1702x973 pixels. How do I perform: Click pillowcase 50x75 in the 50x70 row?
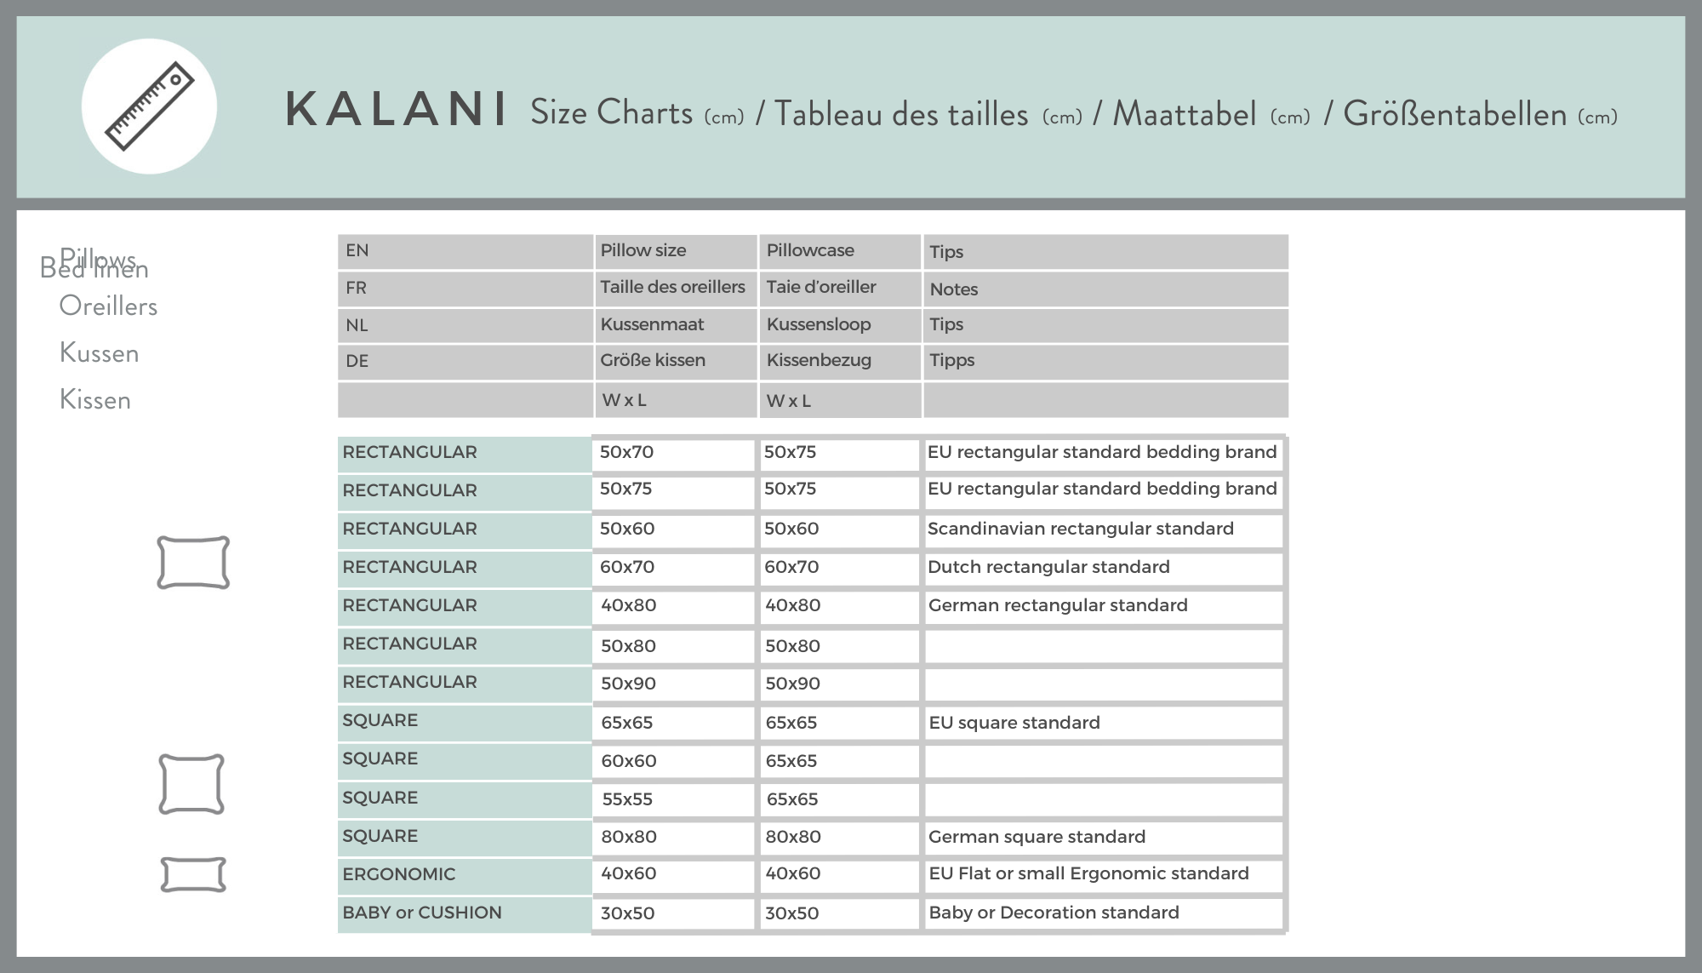(838, 454)
